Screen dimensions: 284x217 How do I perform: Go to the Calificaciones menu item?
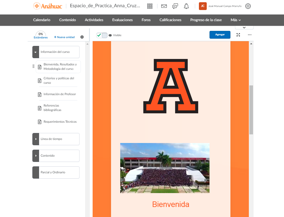coord(170,20)
